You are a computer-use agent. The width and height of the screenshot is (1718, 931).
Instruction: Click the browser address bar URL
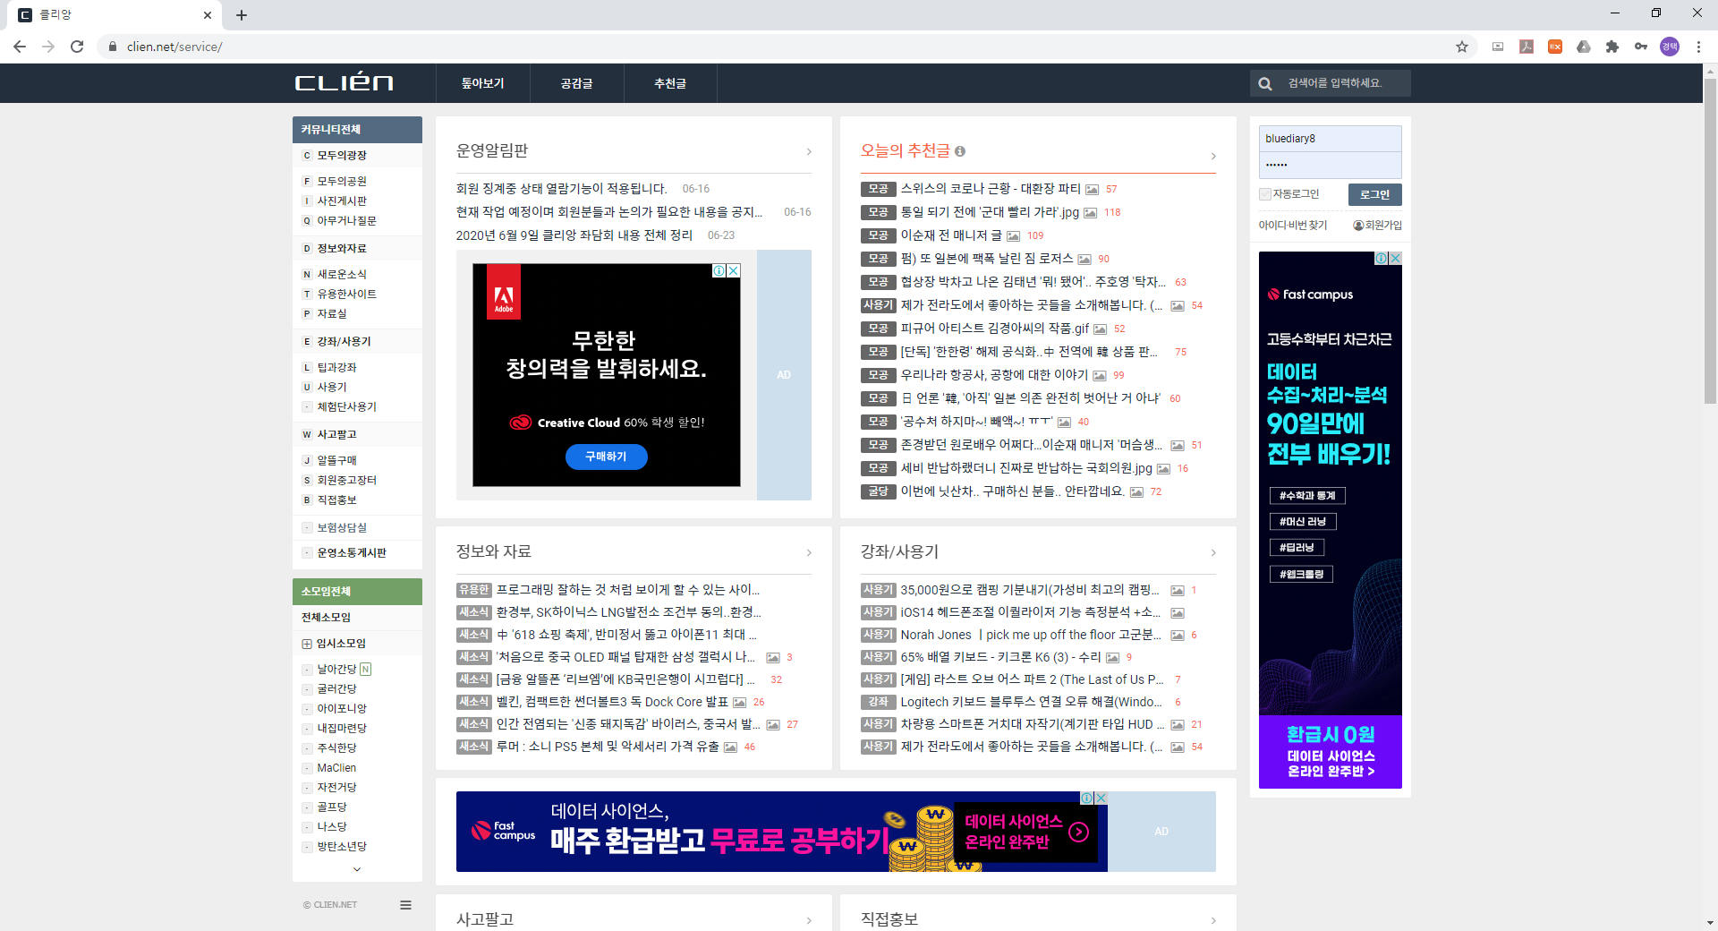click(x=174, y=47)
